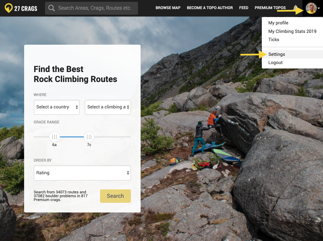The height and width of the screenshot is (241, 323).
Task: Open the Select a country dropdown
Action: tap(57, 107)
